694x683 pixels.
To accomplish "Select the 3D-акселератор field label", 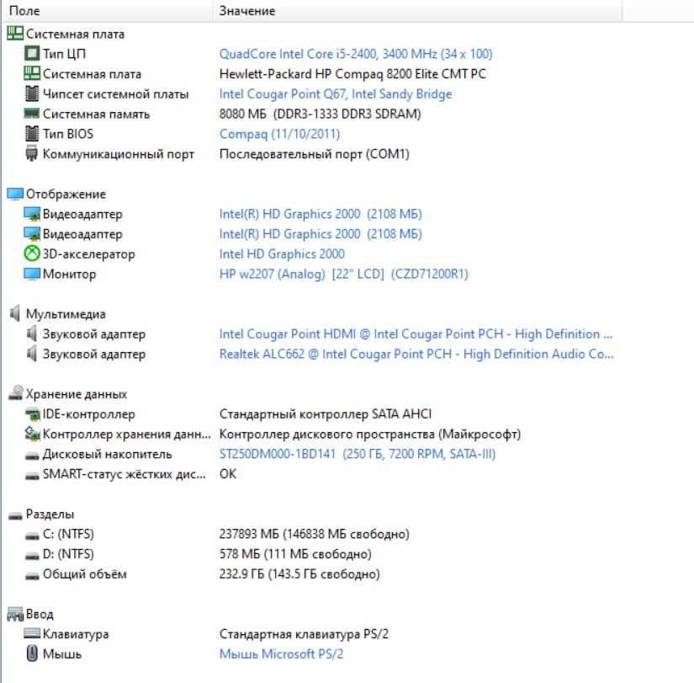I will (x=88, y=254).
